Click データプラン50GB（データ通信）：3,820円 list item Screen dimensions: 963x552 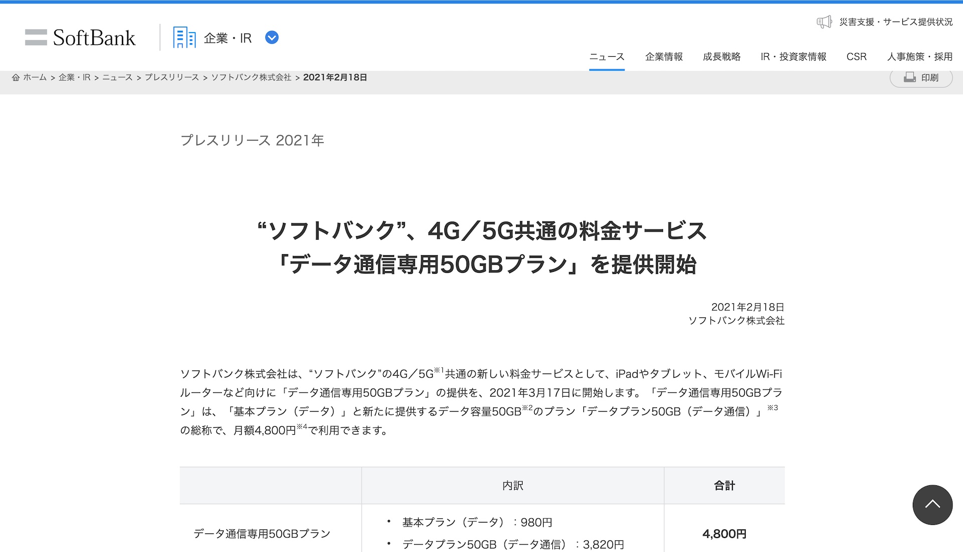[513, 544]
